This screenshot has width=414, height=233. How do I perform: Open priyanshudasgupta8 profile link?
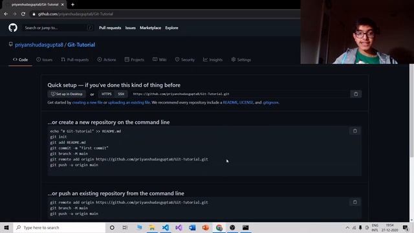(39, 45)
